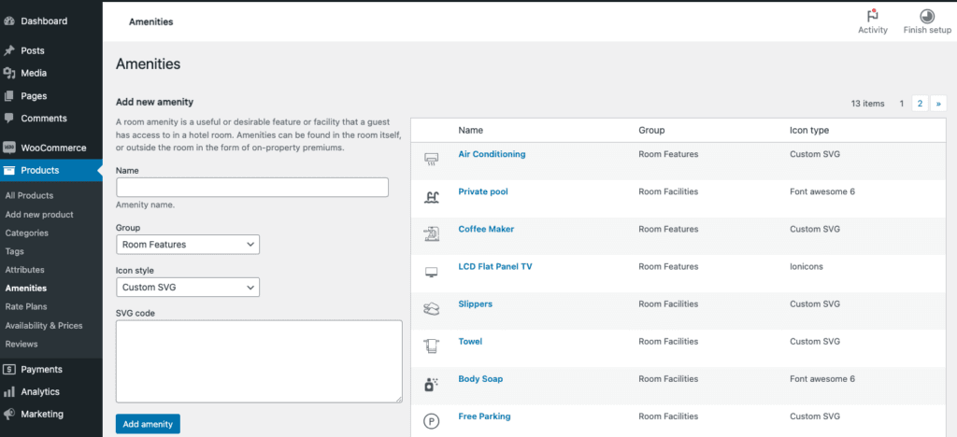Click the Private pool amenity icon
This screenshot has width=957, height=437.
point(431,196)
